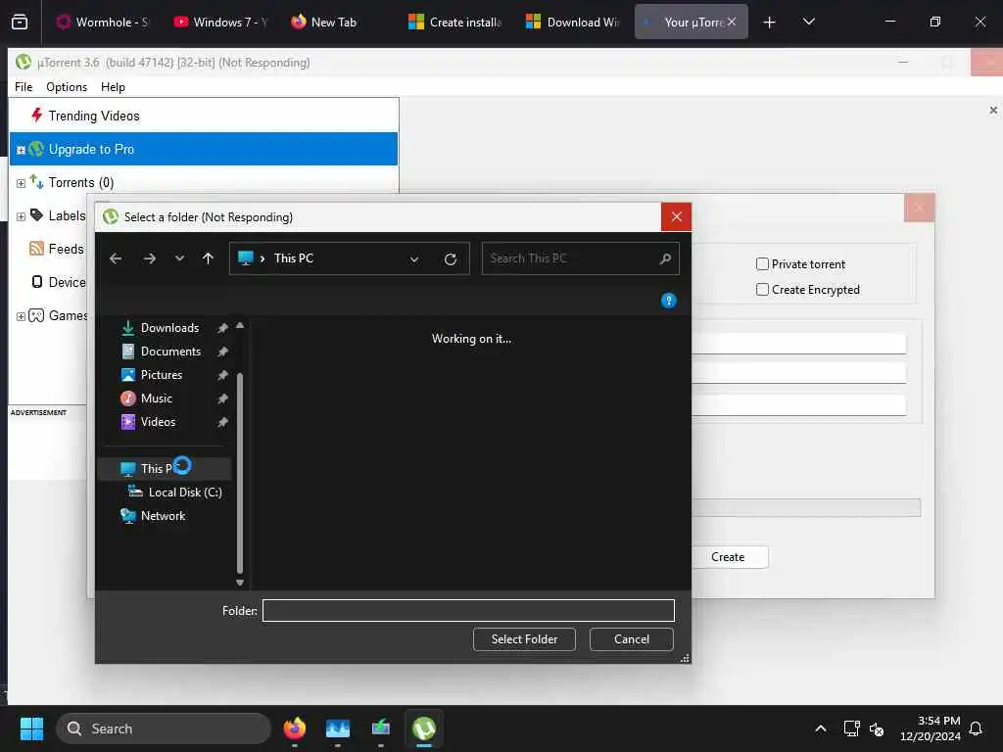Click the Cancel button

(x=632, y=638)
